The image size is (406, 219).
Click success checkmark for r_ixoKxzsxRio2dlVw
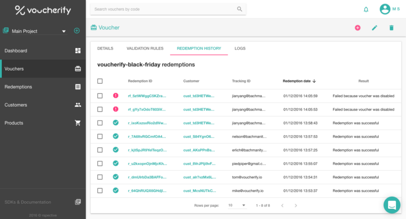116,122
